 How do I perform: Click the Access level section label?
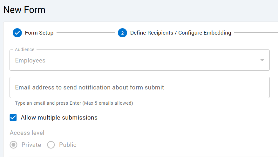click(27, 133)
